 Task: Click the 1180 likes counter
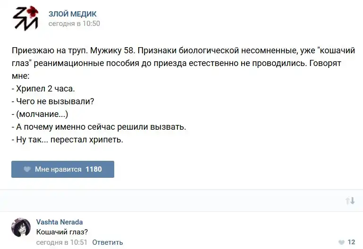[x=93, y=169]
